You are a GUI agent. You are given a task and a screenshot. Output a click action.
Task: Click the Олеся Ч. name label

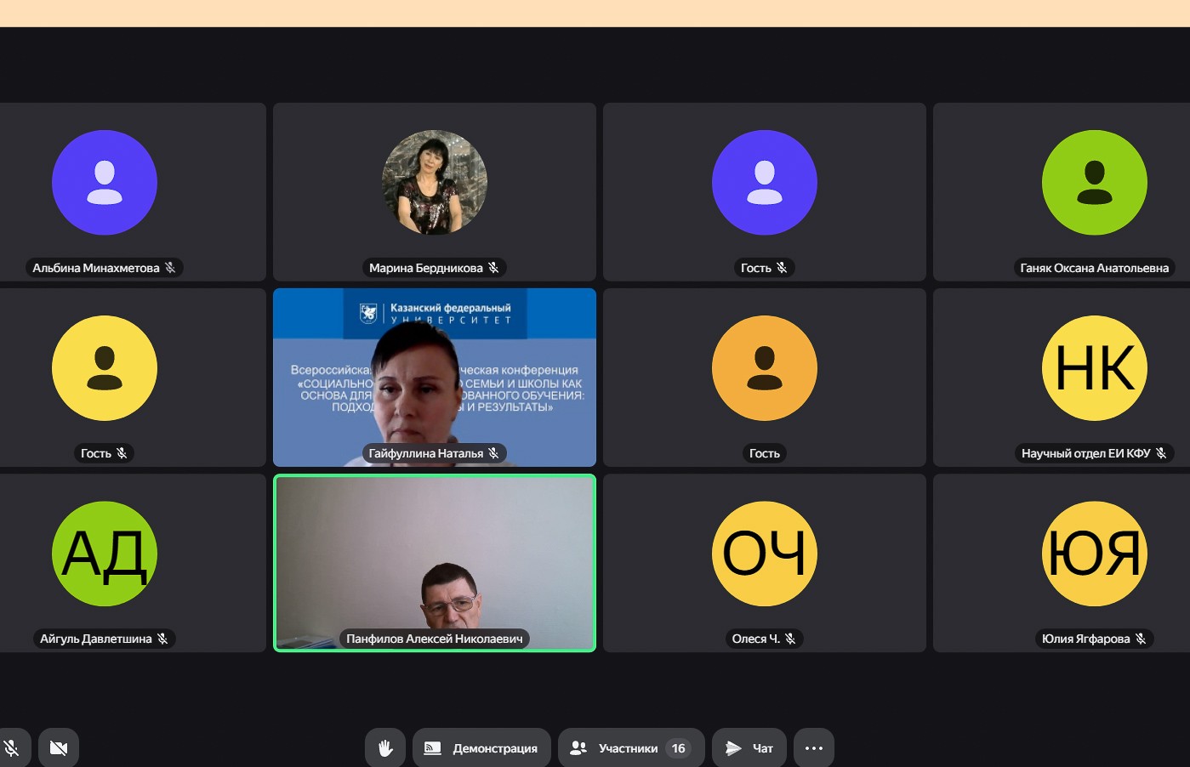pyautogui.click(x=755, y=639)
